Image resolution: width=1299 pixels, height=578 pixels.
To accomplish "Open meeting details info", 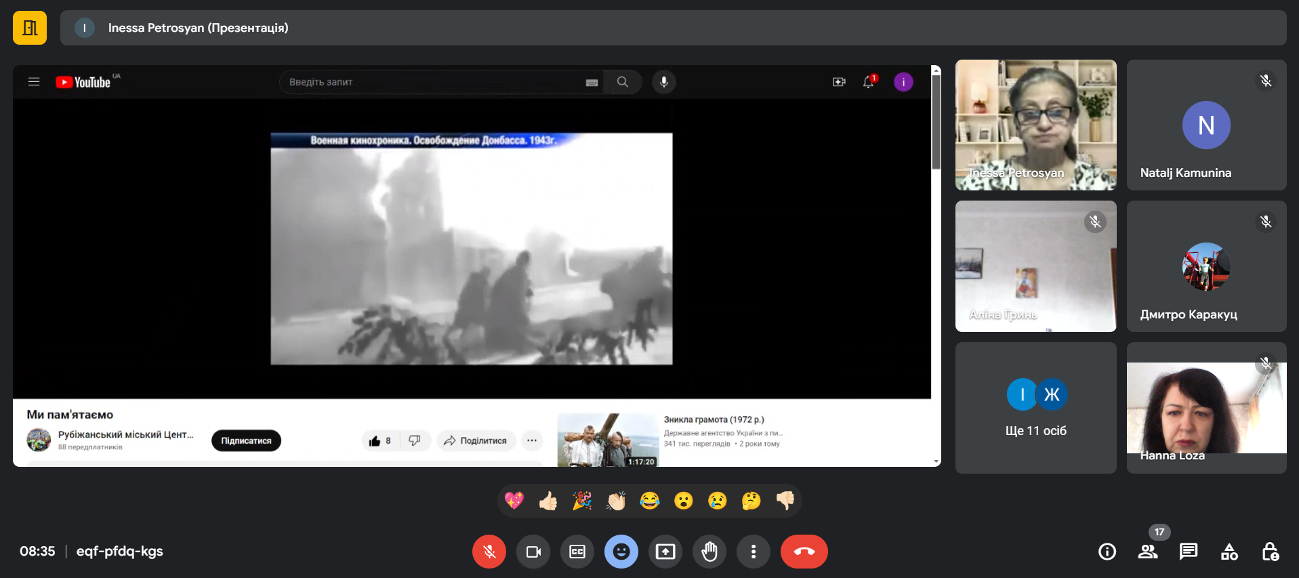I will pyautogui.click(x=1107, y=552).
